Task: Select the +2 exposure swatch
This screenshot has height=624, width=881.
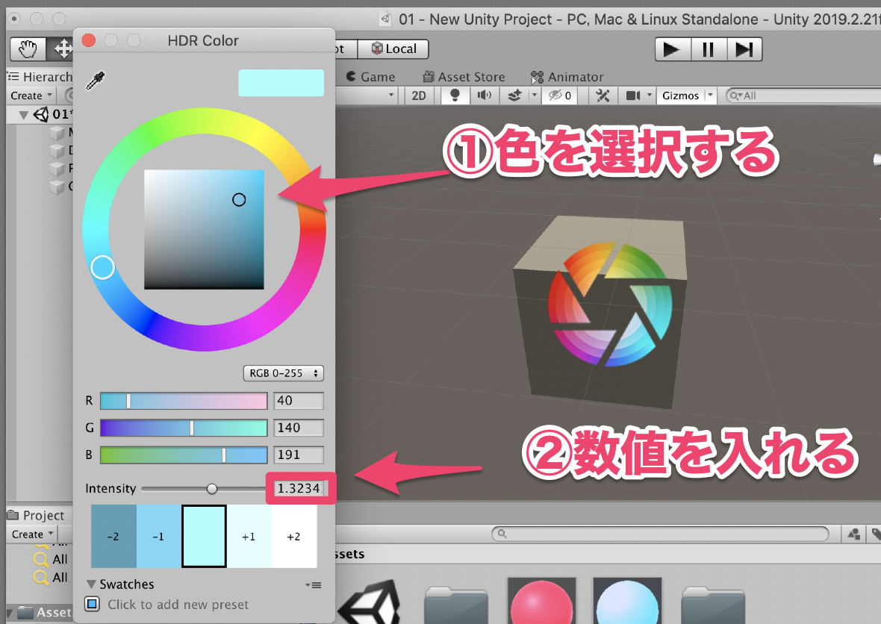Action: coord(294,537)
